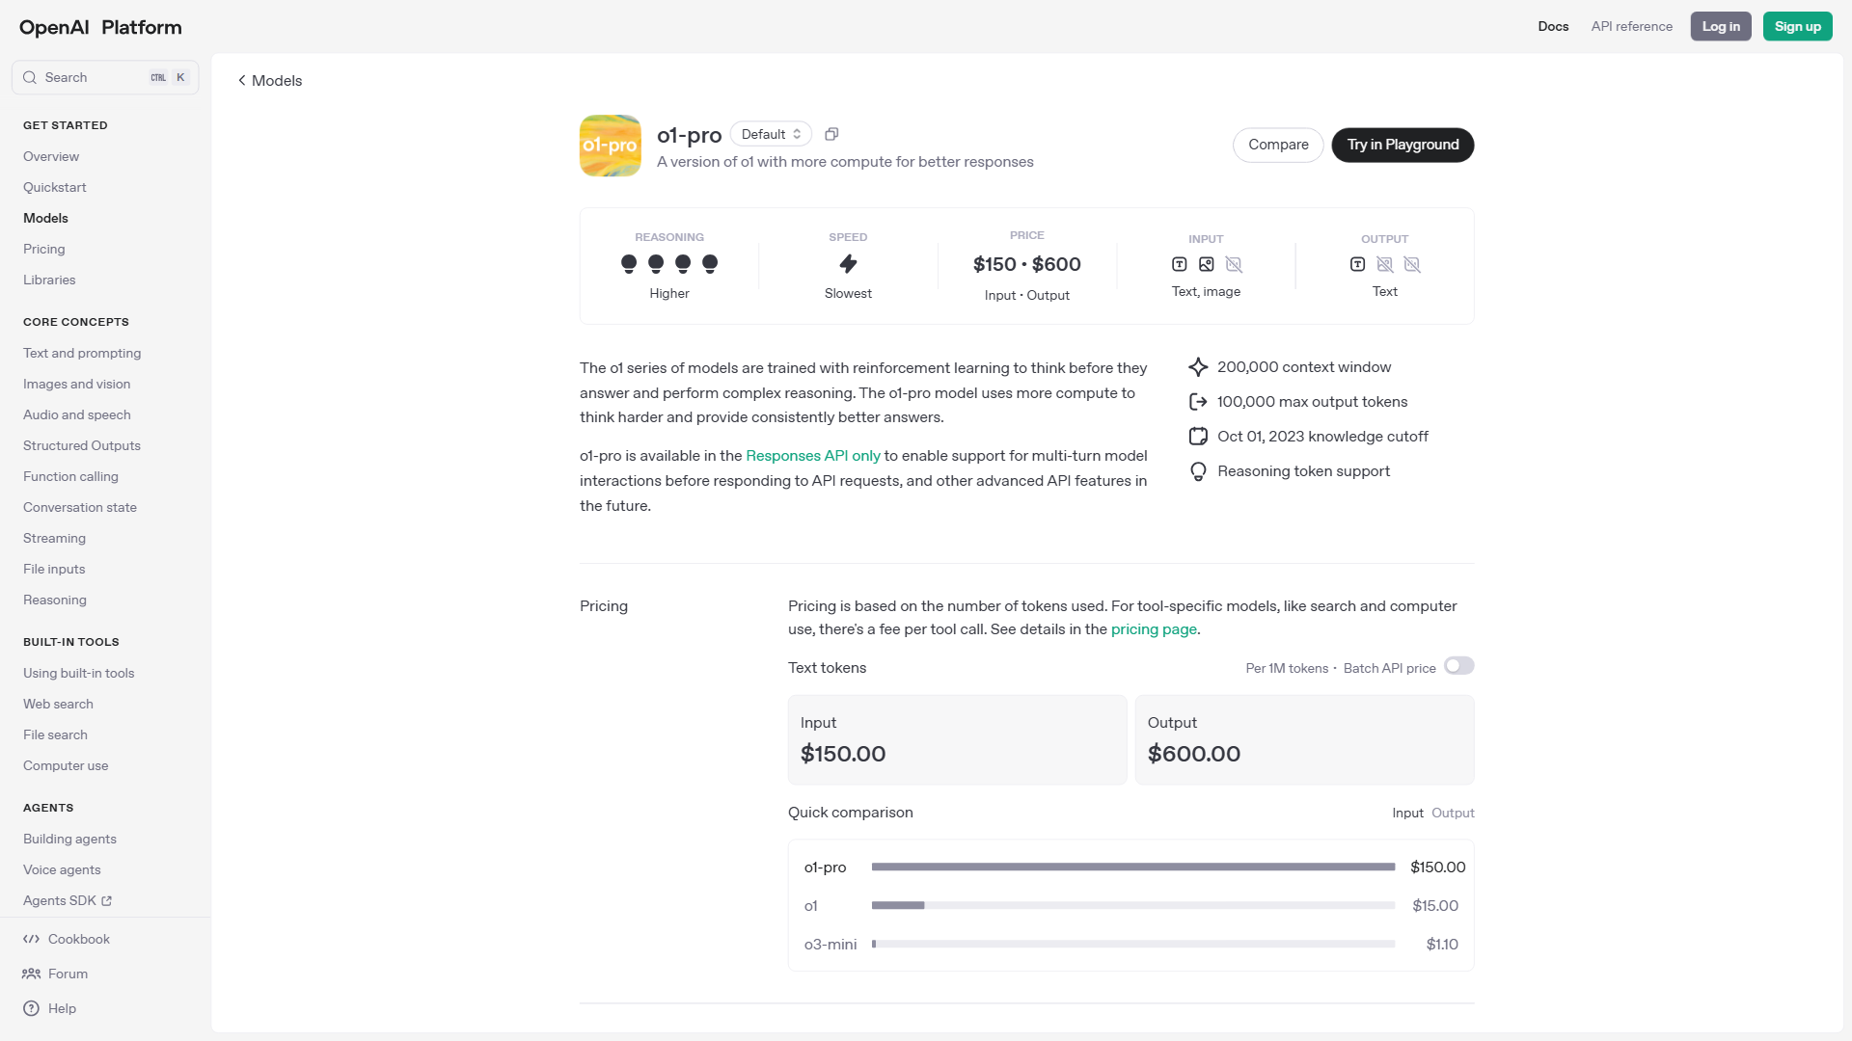
Task: Open Building agents page
Action: coord(69,839)
